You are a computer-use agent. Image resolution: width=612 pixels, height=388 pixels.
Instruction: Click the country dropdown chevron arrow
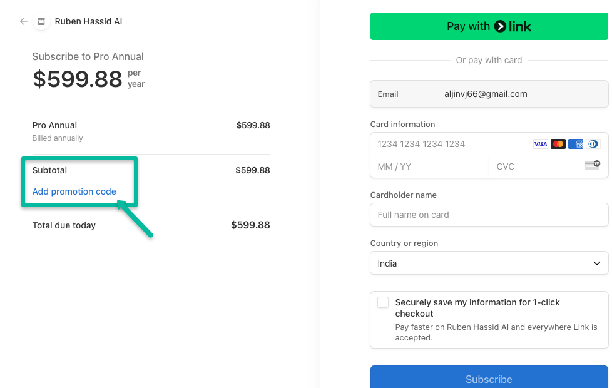pyautogui.click(x=596, y=263)
